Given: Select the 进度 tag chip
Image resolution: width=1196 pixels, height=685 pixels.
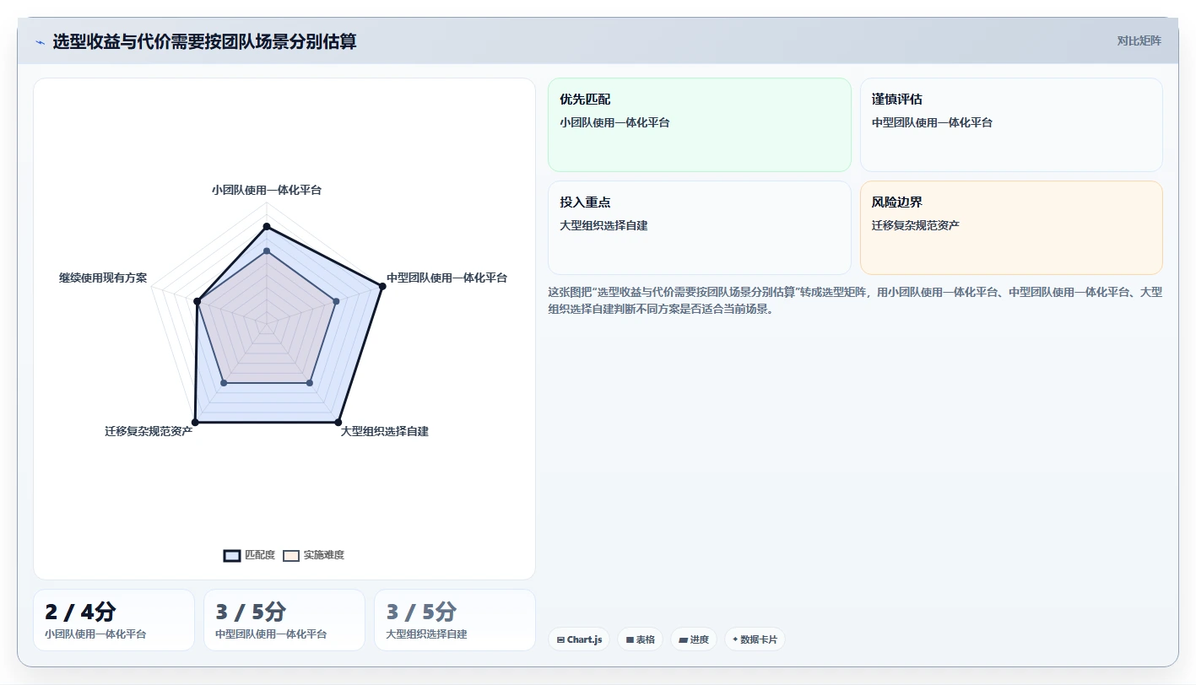Looking at the screenshot, I should (694, 639).
